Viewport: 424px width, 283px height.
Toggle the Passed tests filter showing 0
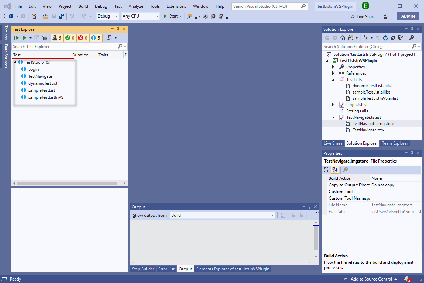pos(70,38)
